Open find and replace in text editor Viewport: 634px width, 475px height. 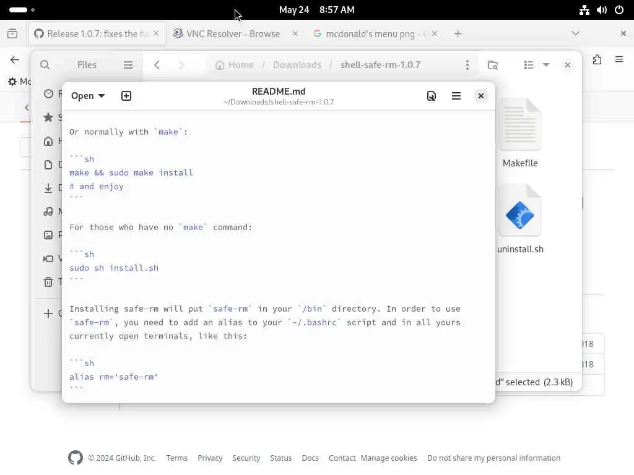click(x=432, y=96)
